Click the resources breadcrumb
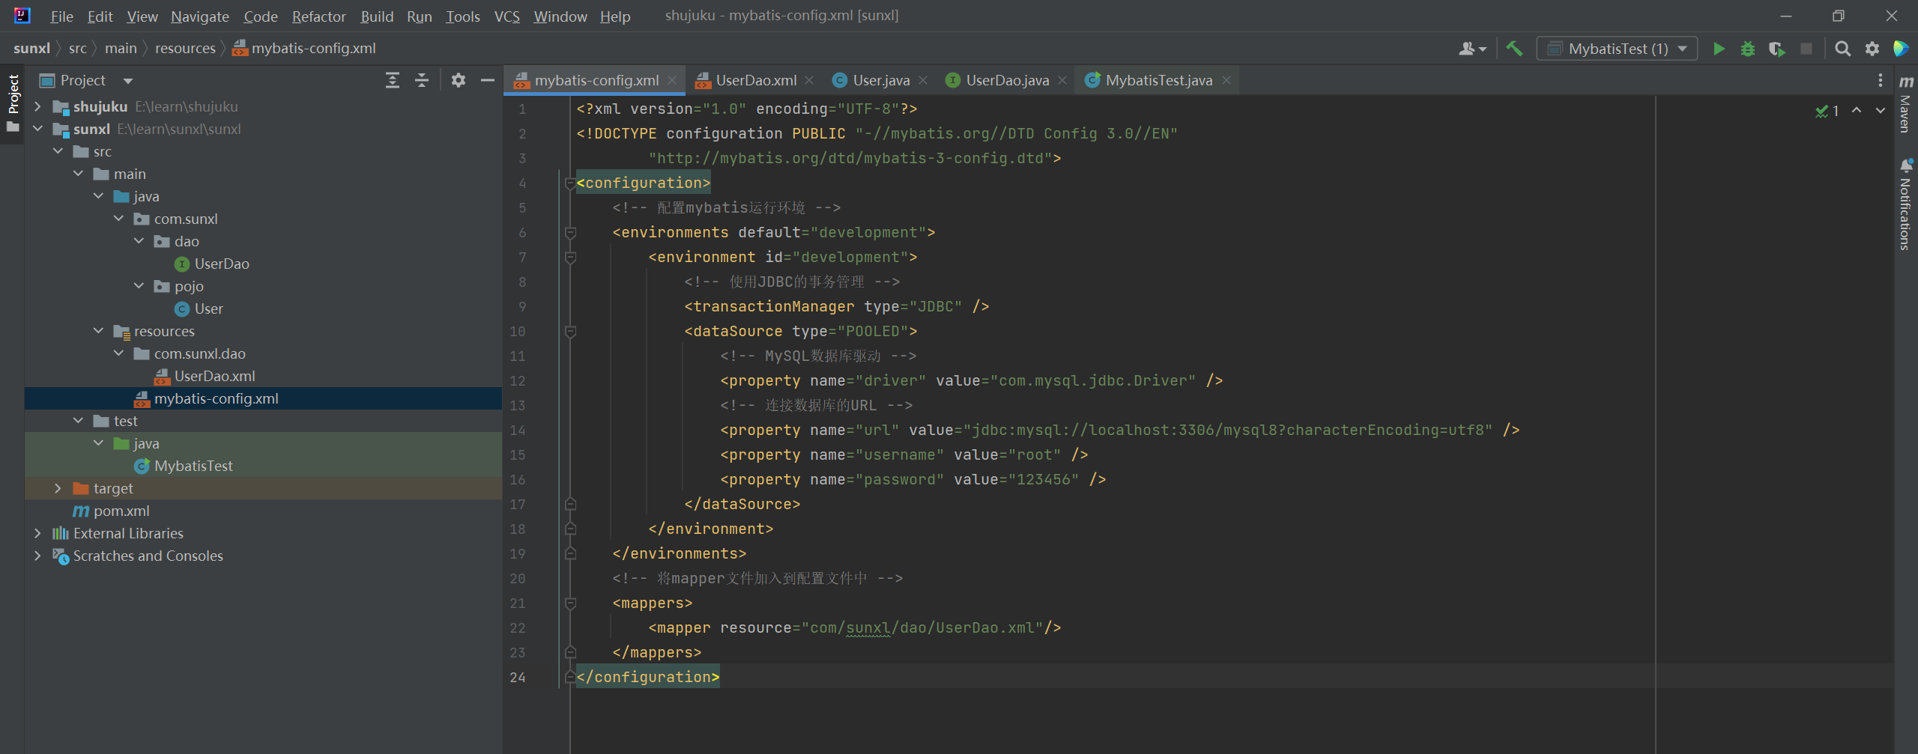Screen dimensions: 1918x754 click(185, 48)
